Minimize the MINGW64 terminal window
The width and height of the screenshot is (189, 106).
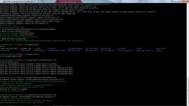coord(176,1)
